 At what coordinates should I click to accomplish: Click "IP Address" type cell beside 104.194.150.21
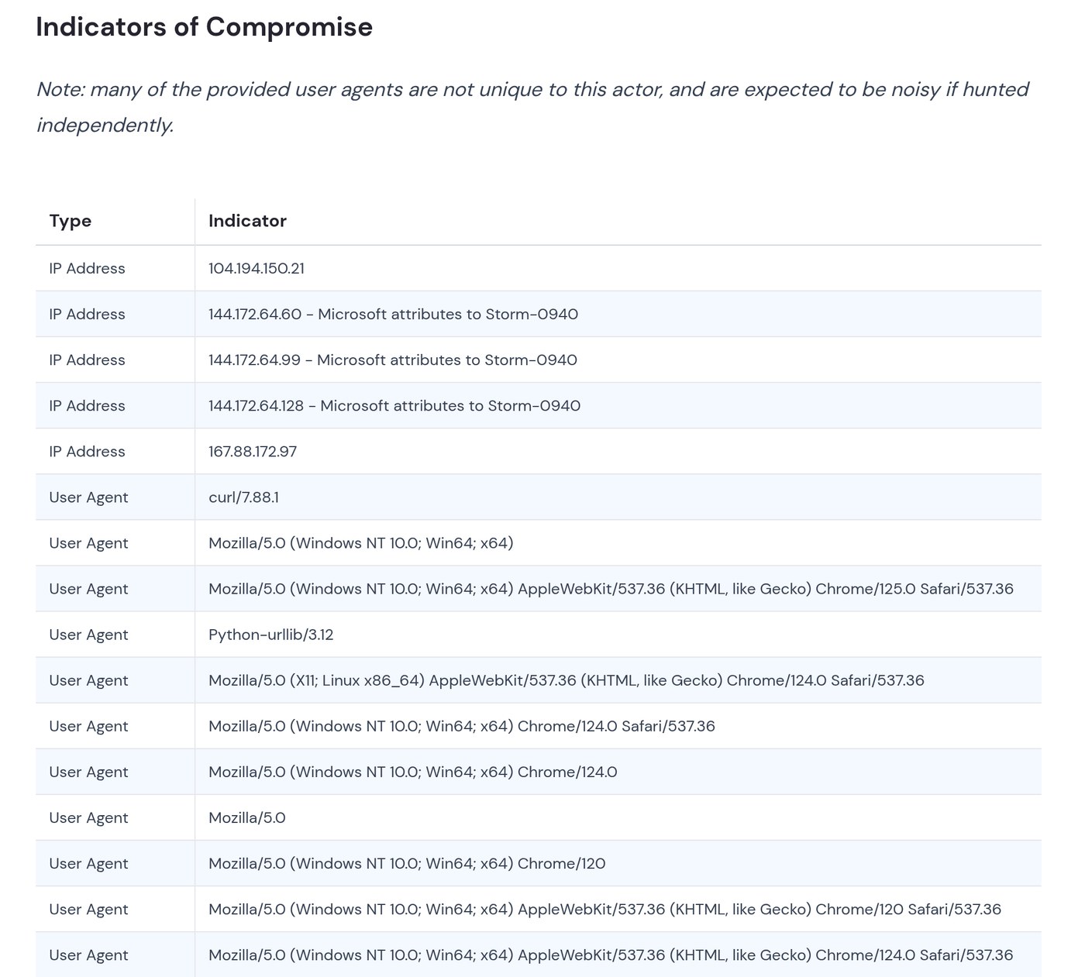pos(87,268)
